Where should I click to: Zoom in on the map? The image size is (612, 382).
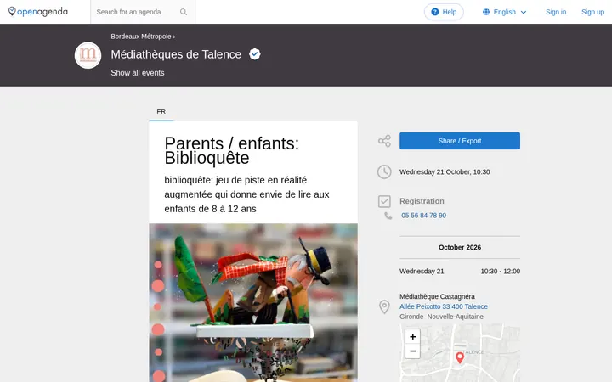(x=412, y=337)
